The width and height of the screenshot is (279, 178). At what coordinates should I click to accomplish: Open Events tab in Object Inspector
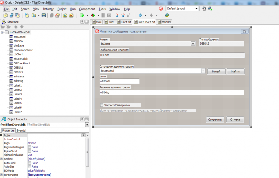[21, 131]
